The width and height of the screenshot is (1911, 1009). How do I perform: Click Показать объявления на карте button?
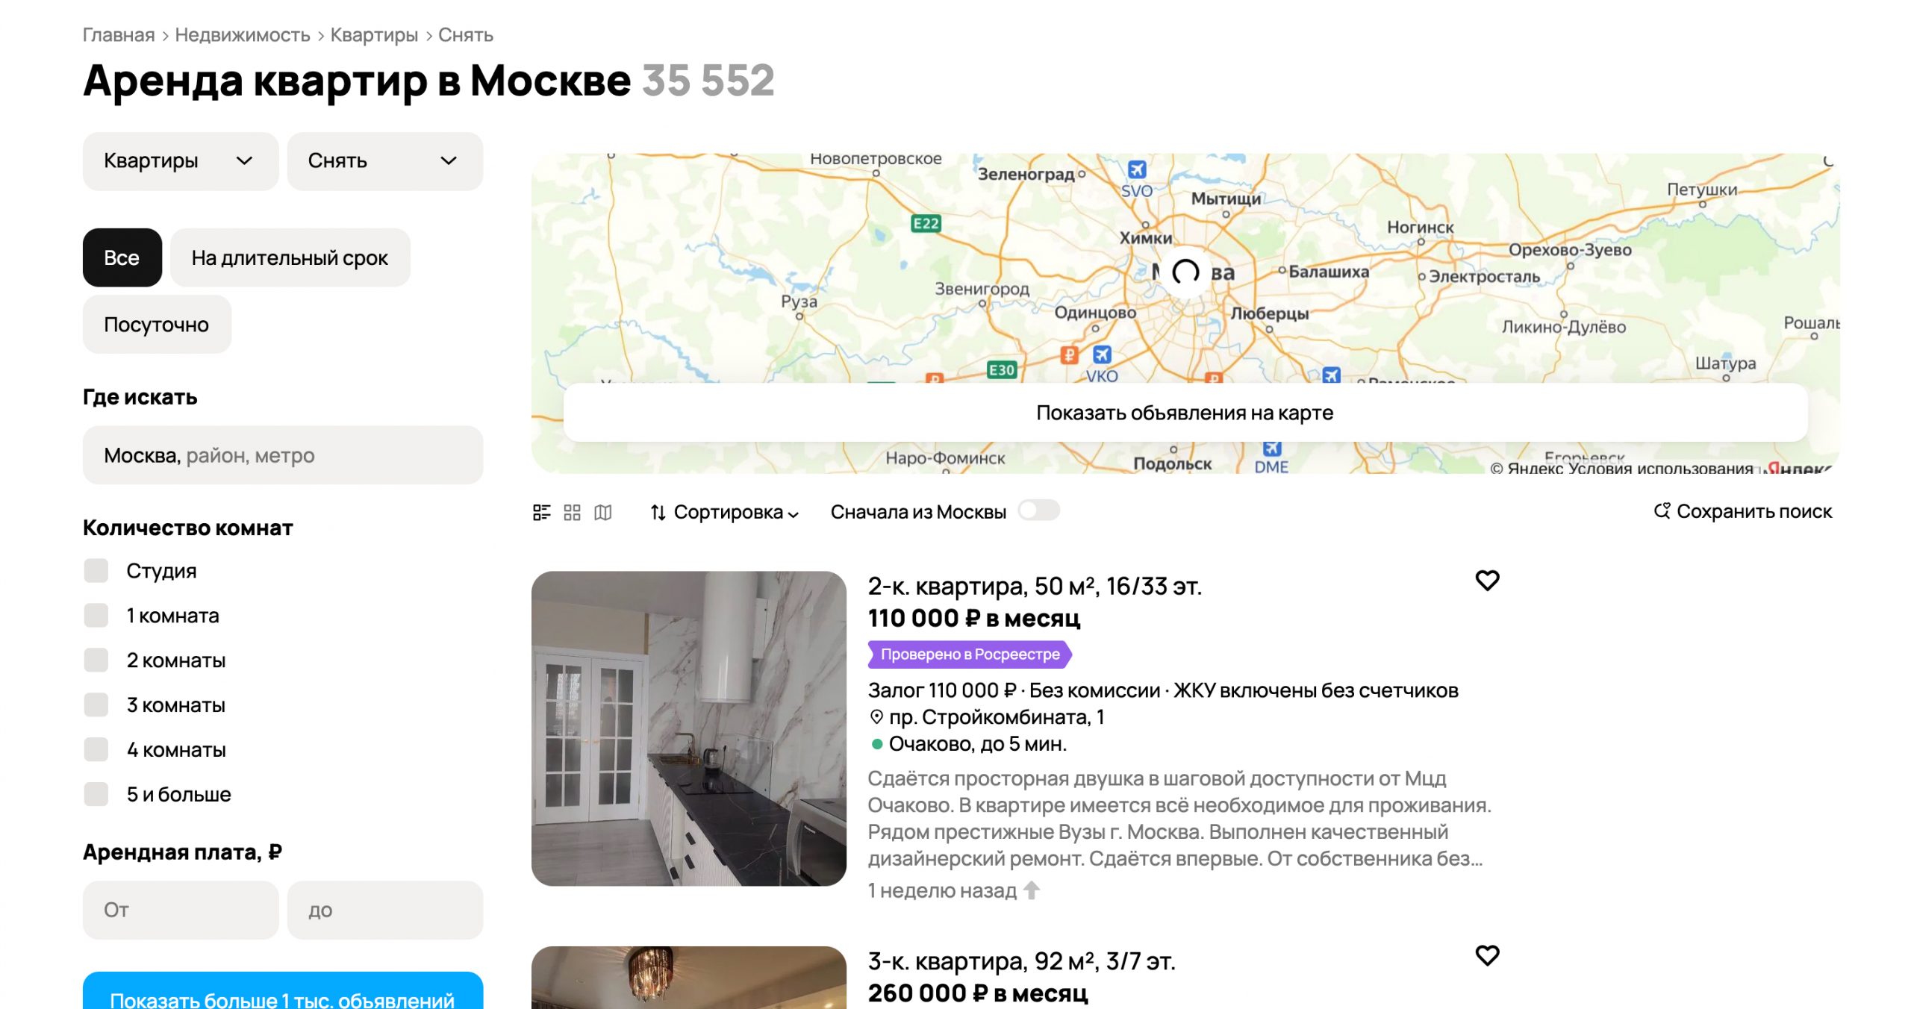1185,413
